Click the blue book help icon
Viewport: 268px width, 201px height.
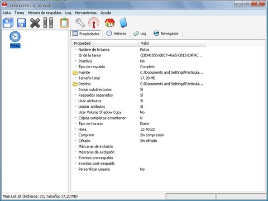(123, 23)
